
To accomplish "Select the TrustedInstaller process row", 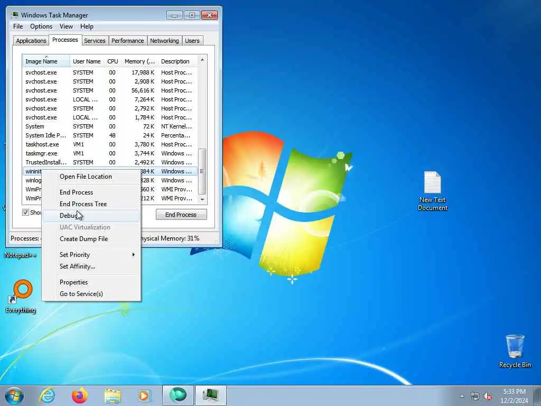I will 110,162.
